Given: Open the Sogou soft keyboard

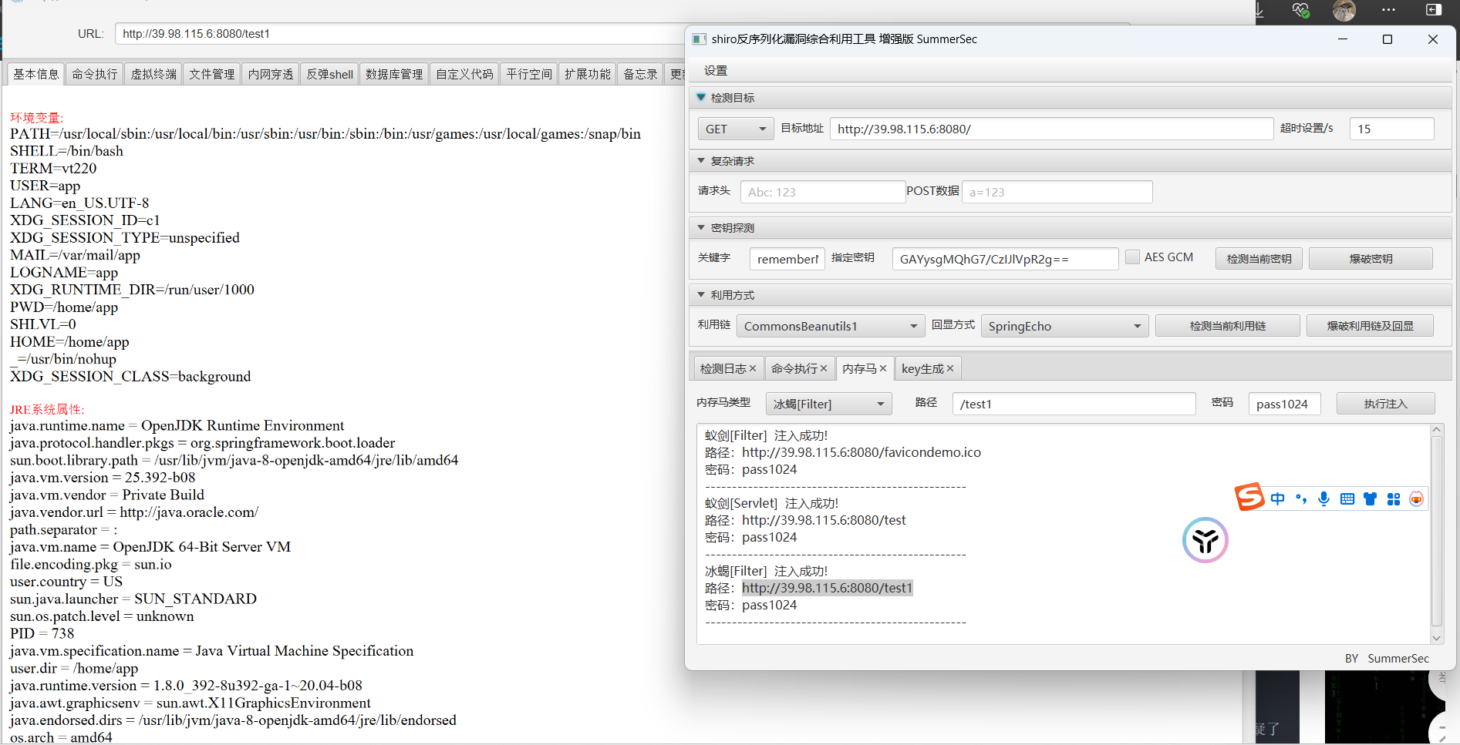Looking at the screenshot, I should click(x=1347, y=499).
